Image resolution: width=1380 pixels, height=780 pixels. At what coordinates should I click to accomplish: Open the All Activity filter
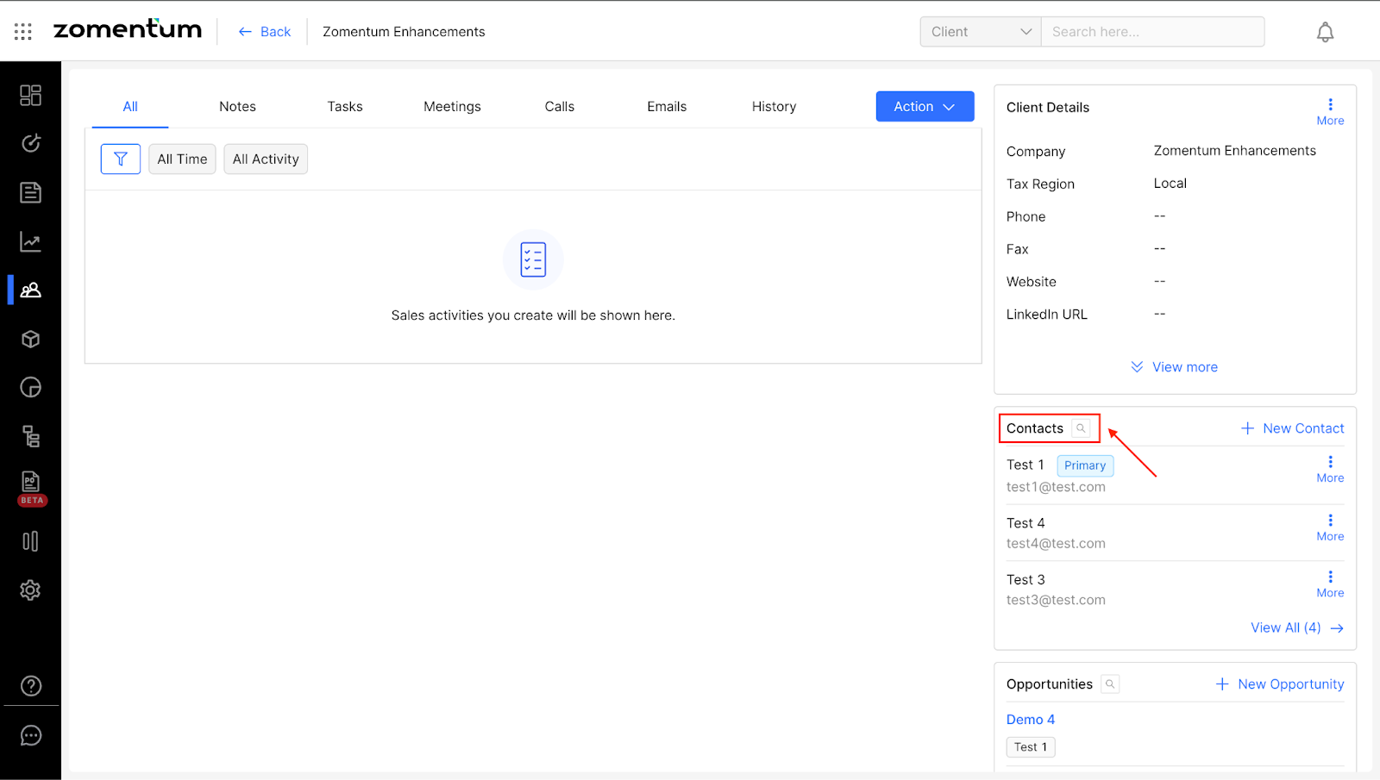point(266,159)
